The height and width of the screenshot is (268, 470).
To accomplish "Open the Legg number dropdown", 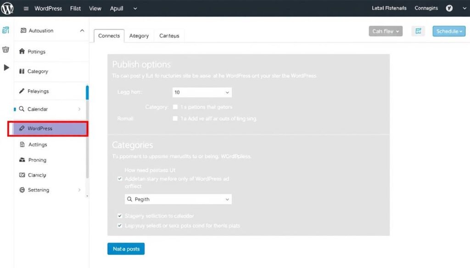I will click(x=202, y=92).
